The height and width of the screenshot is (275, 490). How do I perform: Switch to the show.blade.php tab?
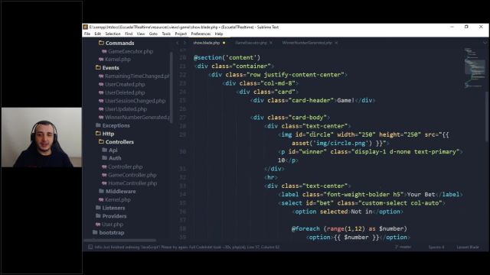[207, 43]
